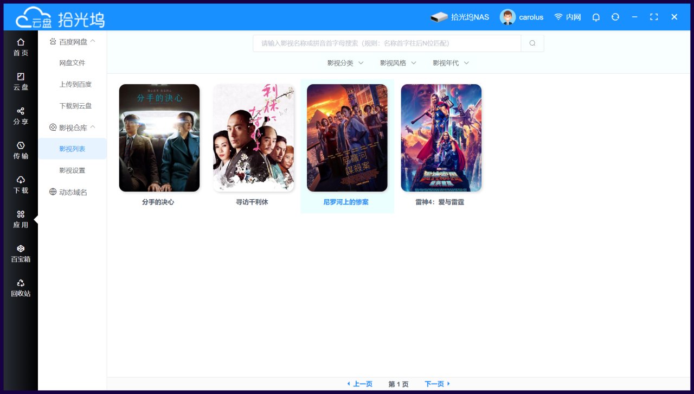Image resolution: width=694 pixels, height=394 pixels.
Task: Collapse the 百度网盘 section chevron
Action: (x=93, y=41)
